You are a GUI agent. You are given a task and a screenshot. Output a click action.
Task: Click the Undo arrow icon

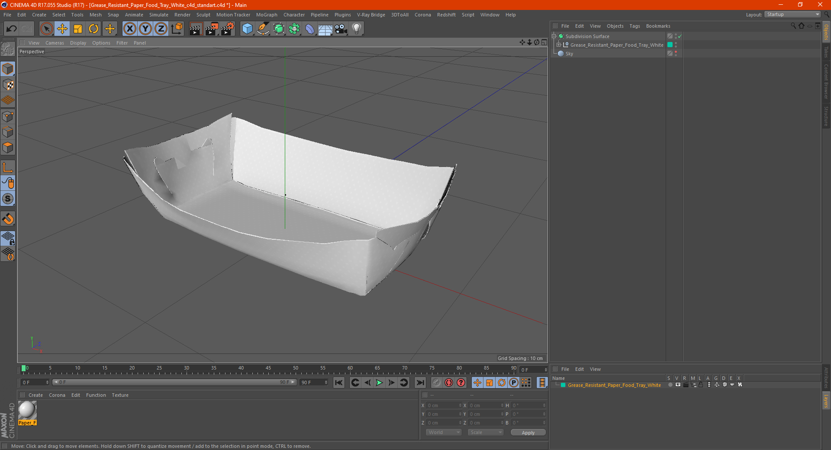point(12,29)
